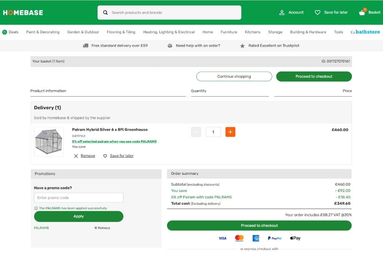Click the applied PALRAM5 code label
The width and height of the screenshot is (383, 256).
point(41,228)
